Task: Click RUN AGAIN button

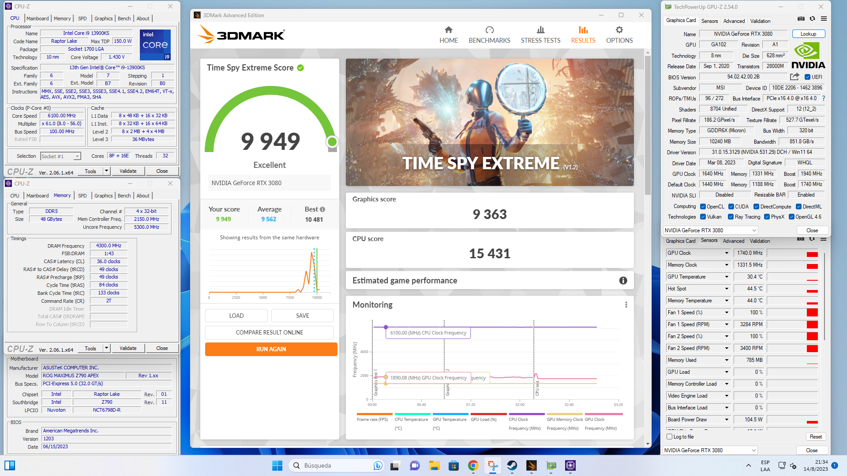Action: (271, 349)
